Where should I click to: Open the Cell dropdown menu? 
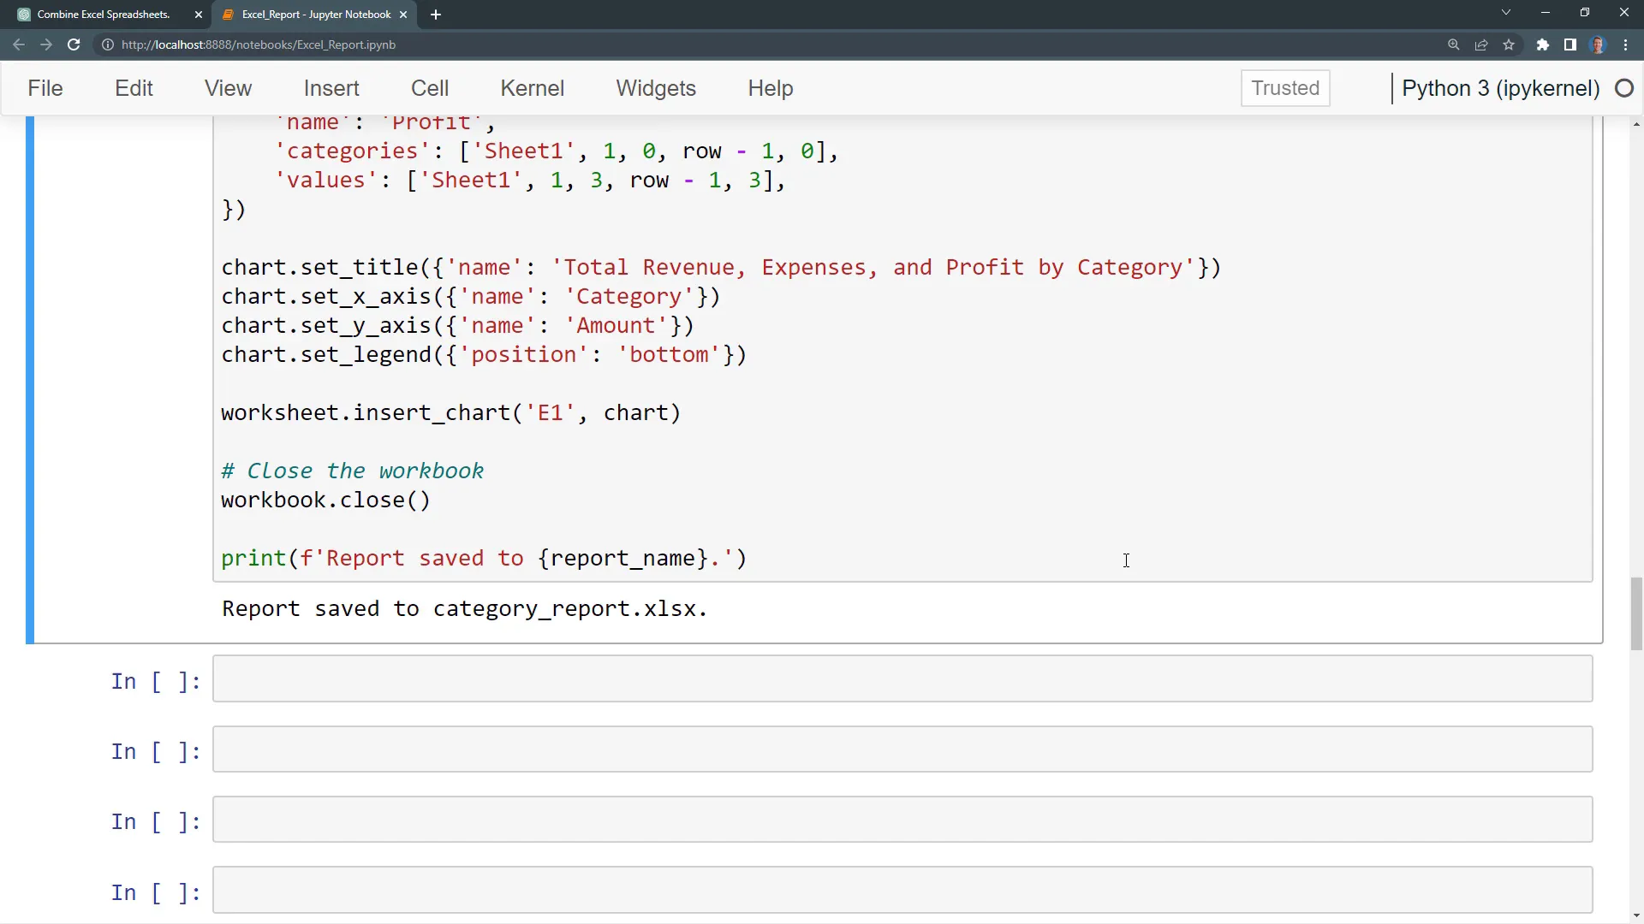pyautogui.click(x=429, y=88)
